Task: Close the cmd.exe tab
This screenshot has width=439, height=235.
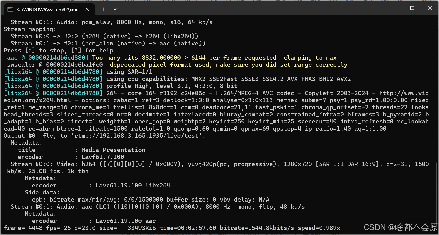Action: [x=87, y=9]
